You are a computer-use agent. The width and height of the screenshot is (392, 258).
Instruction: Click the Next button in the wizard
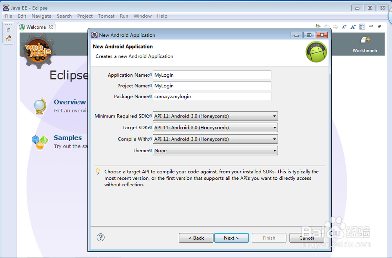tap(231, 238)
